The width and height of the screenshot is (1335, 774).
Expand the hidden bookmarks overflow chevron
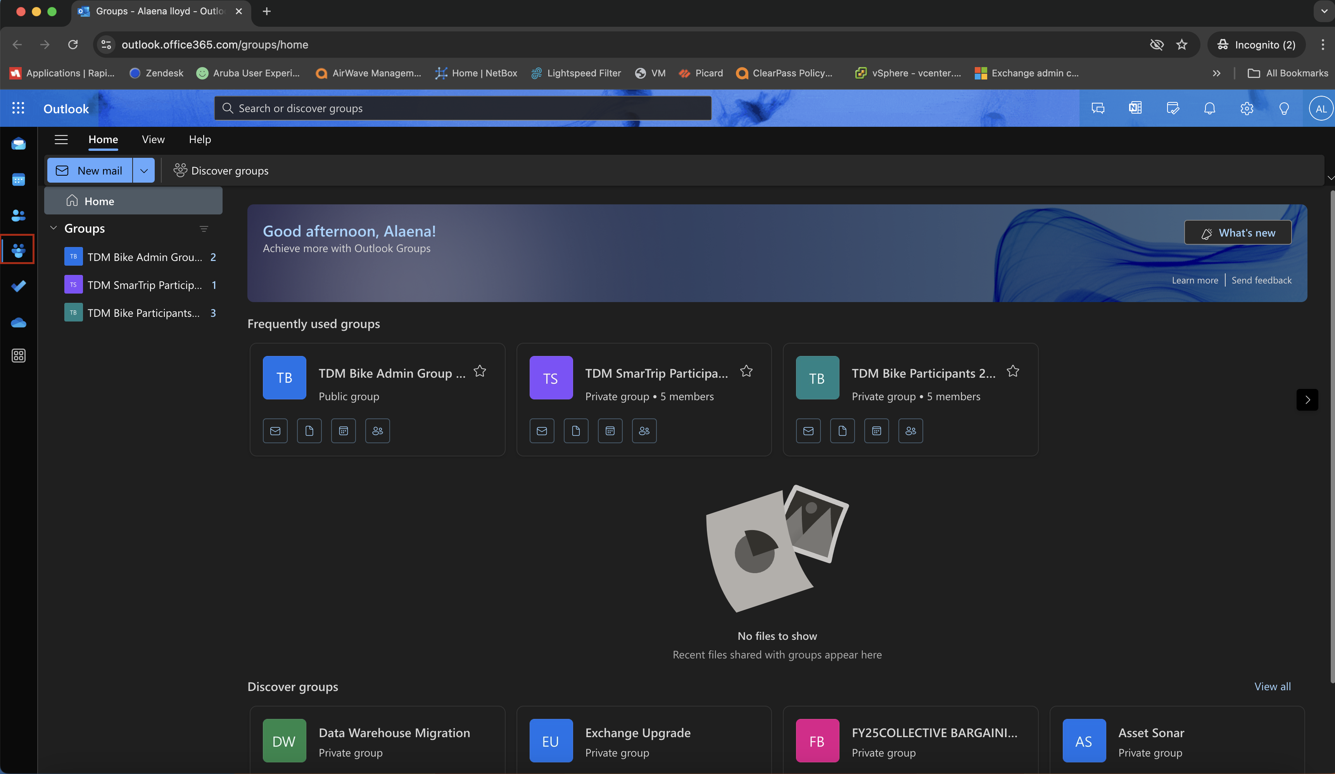pyautogui.click(x=1217, y=73)
